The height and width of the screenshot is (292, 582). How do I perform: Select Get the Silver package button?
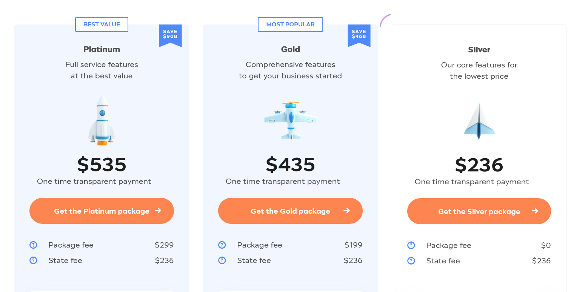point(479,211)
